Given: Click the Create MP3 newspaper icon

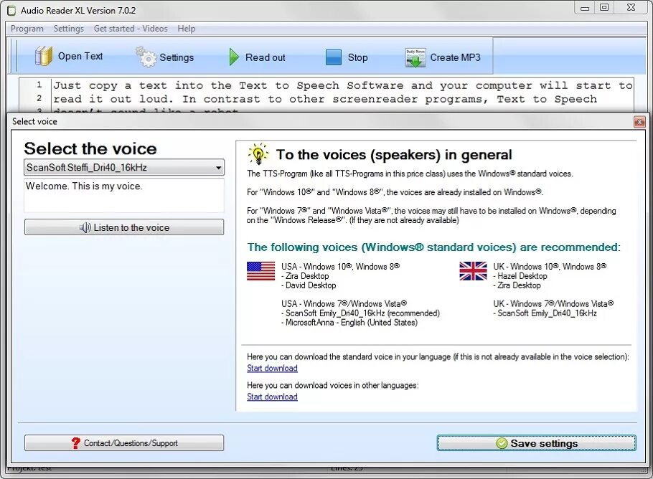Looking at the screenshot, I should tap(415, 57).
